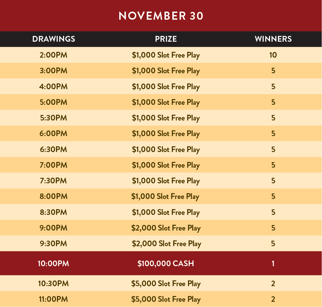Click the November 30 title header
This screenshot has height=307, width=322.
(161, 16)
